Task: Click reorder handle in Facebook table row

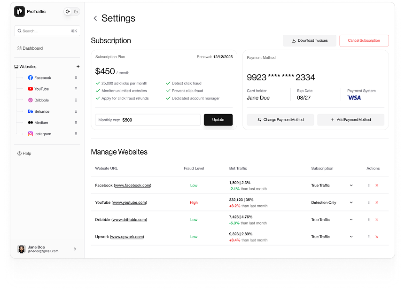Action: pos(369,186)
